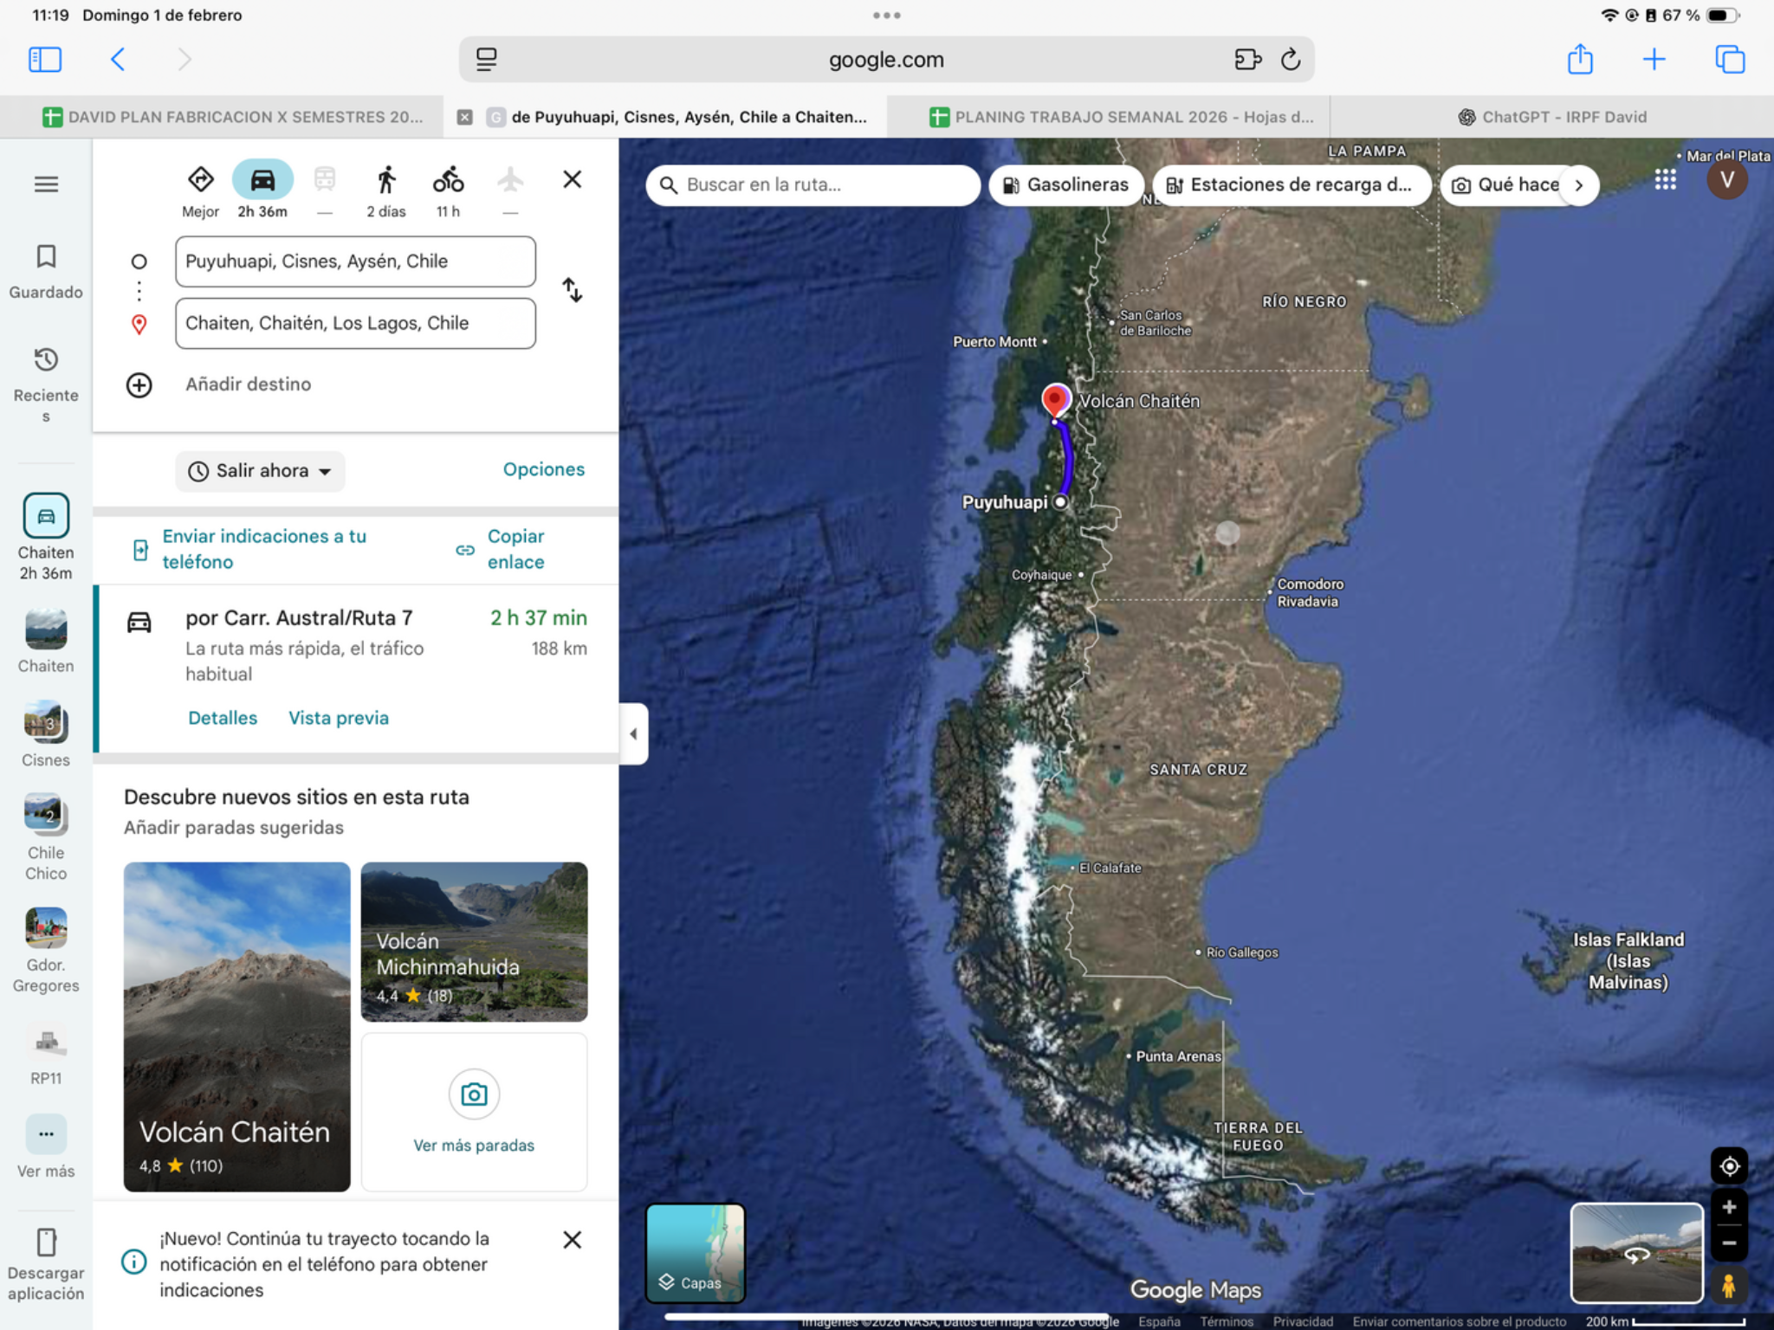Click the origin field Puyuhuapi

(x=355, y=261)
